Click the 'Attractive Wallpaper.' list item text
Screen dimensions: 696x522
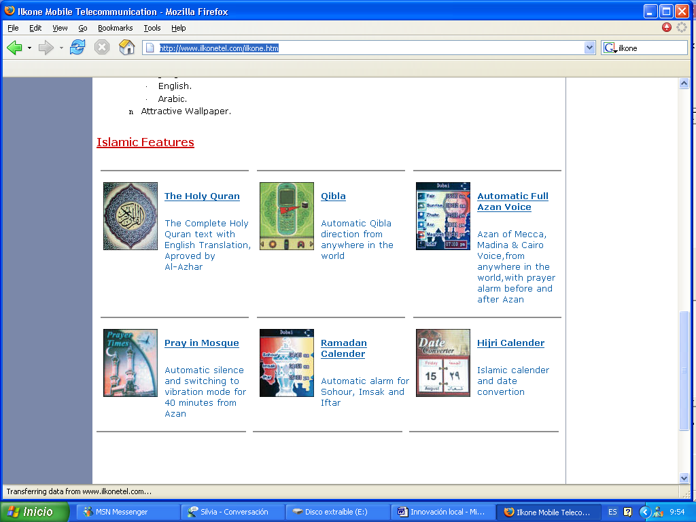click(x=186, y=111)
